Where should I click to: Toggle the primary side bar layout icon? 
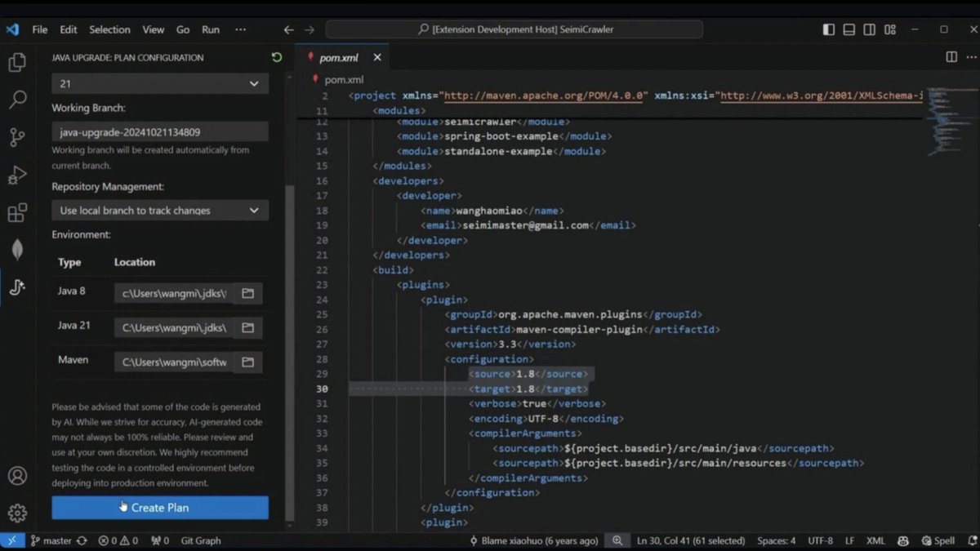[829, 29]
